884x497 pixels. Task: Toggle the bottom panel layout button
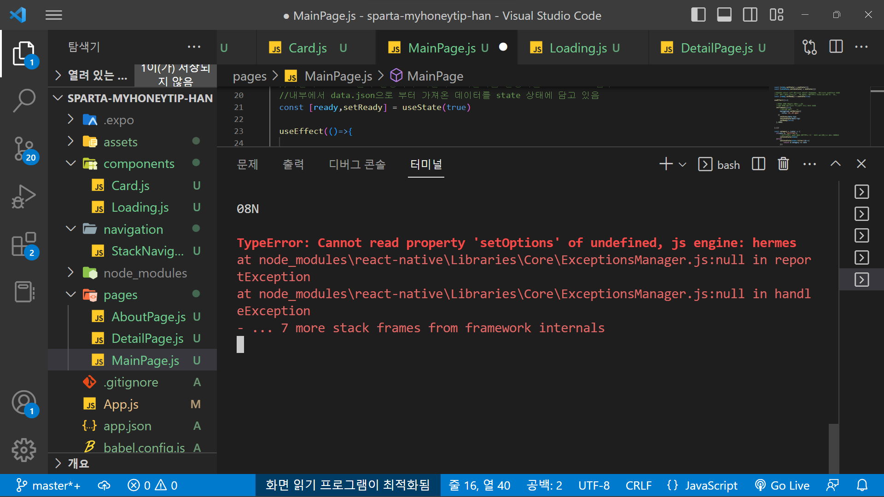(x=724, y=15)
